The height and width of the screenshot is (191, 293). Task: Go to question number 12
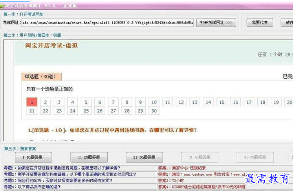181,102
